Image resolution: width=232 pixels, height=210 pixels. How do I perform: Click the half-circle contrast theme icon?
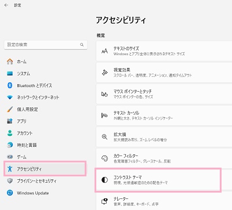tap(104, 180)
